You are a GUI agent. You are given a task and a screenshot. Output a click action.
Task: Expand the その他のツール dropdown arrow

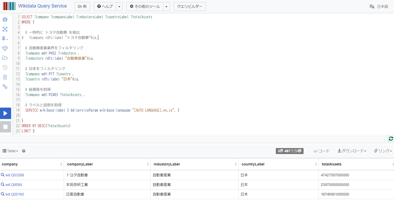pos(166,6)
